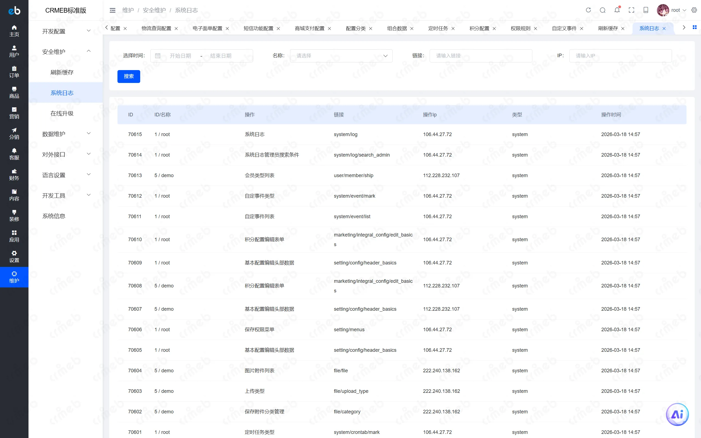The height and width of the screenshot is (438, 701).
Task: Open the floating AI assistant button
Action: coord(677,414)
